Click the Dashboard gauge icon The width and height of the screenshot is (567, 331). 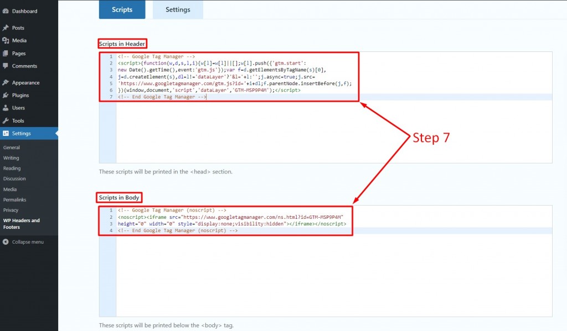click(6, 11)
